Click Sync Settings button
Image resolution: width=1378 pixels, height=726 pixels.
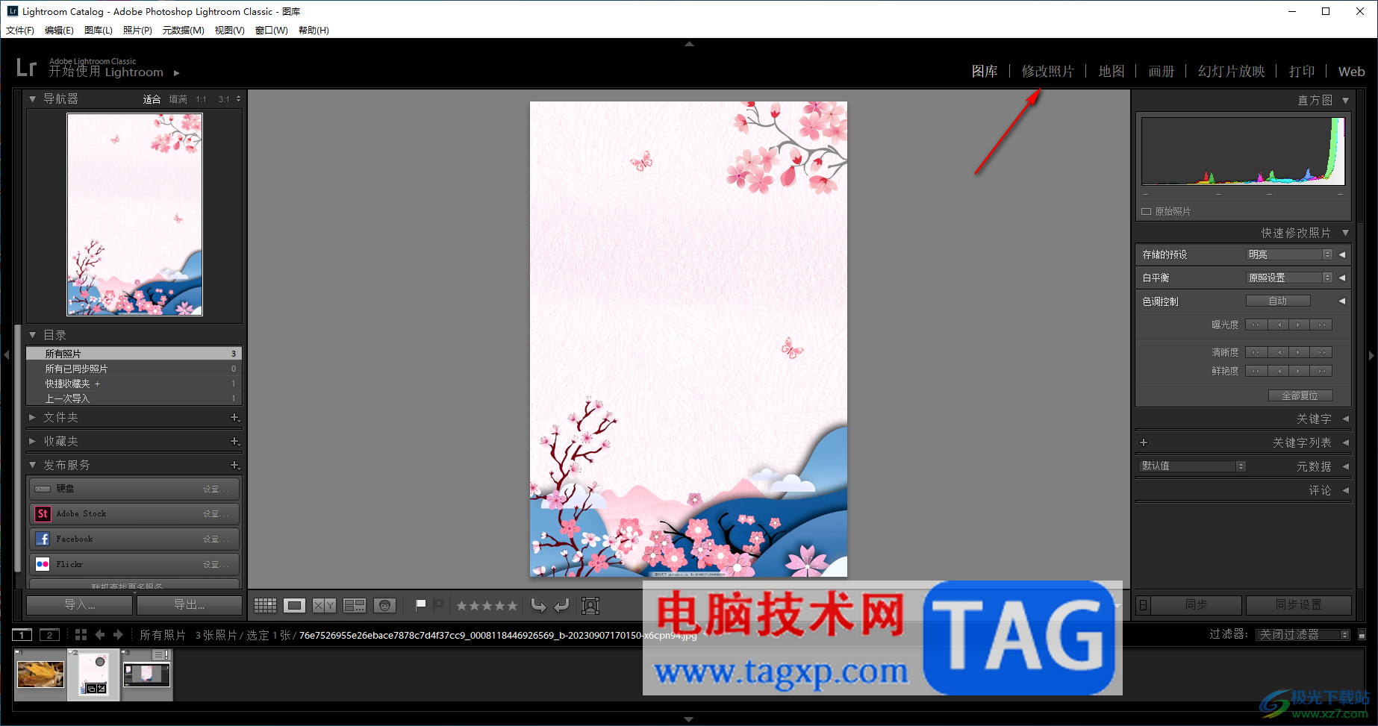1299,605
